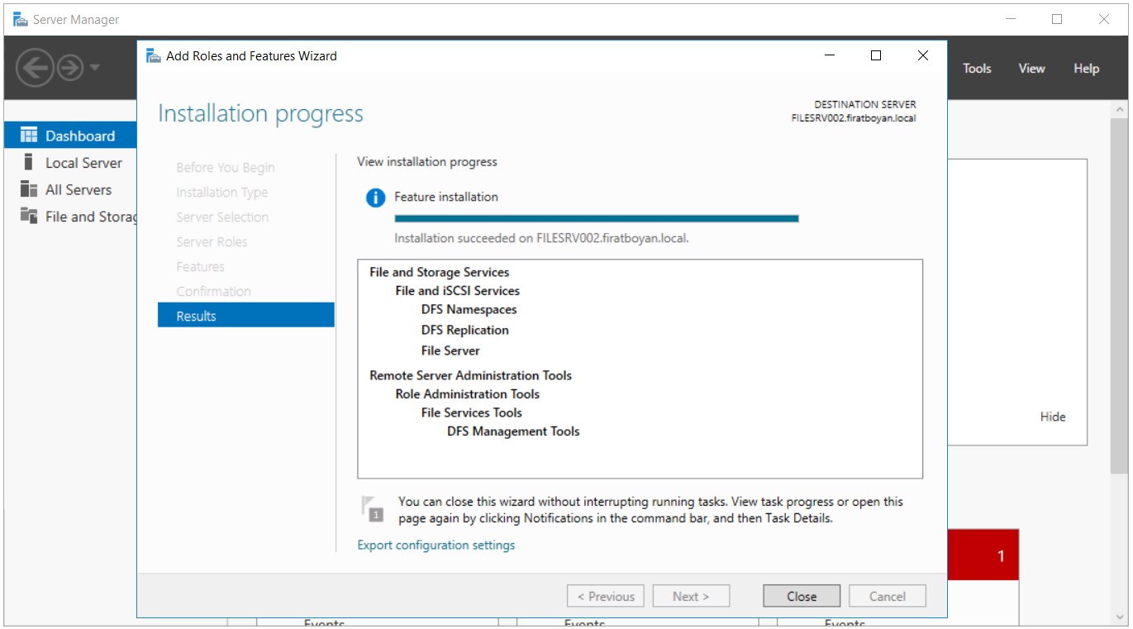Image resolution: width=1133 pixels, height=629 pixels.
Task: Select Server Roles wizard step
Action: [x=212, y=242]
